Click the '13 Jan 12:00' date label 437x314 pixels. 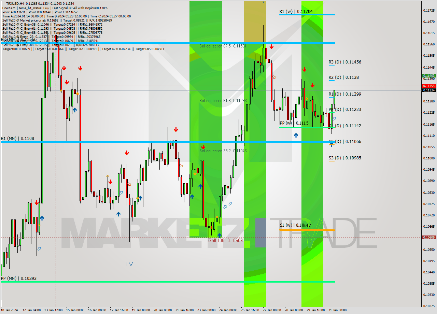click(54, 310)
